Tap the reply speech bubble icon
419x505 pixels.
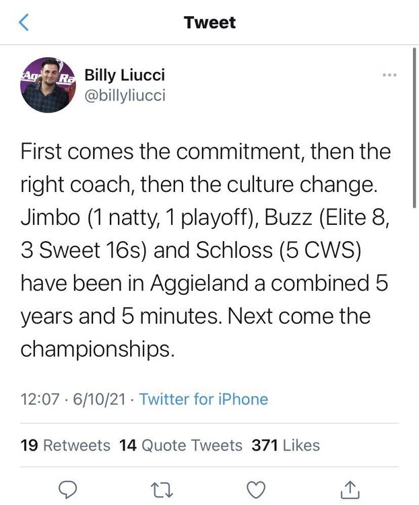click(67, 487)
